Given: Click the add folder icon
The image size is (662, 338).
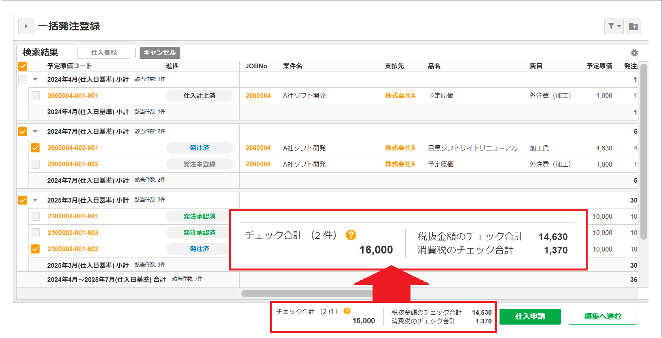Looking at the screenshot, I should pos(633,26).
